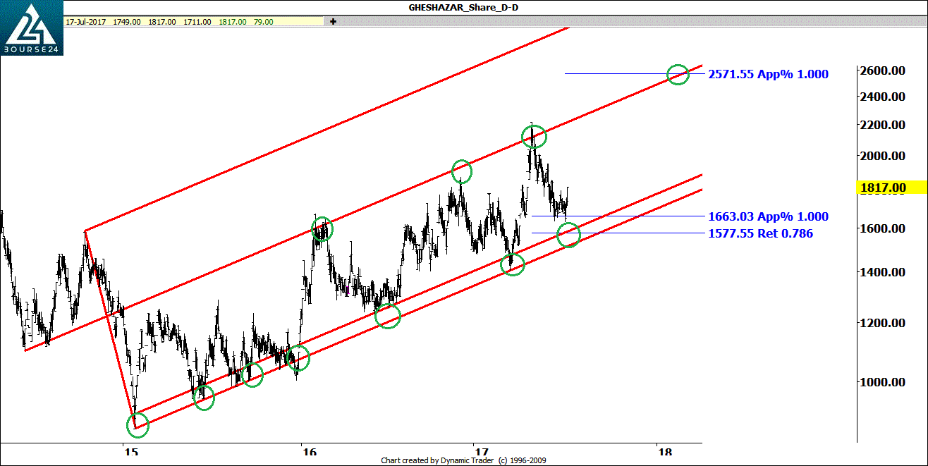Click the plus icon in data bar
The image size is (928, 466).
[333, 22]
